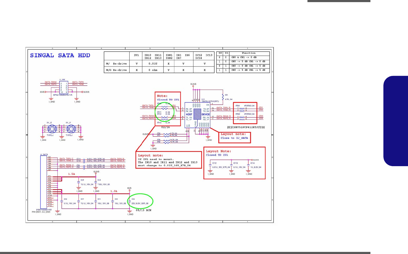Click the "1.0A" current label
The height and width of the screenshot is (254, 408).
tap(114, 191)
